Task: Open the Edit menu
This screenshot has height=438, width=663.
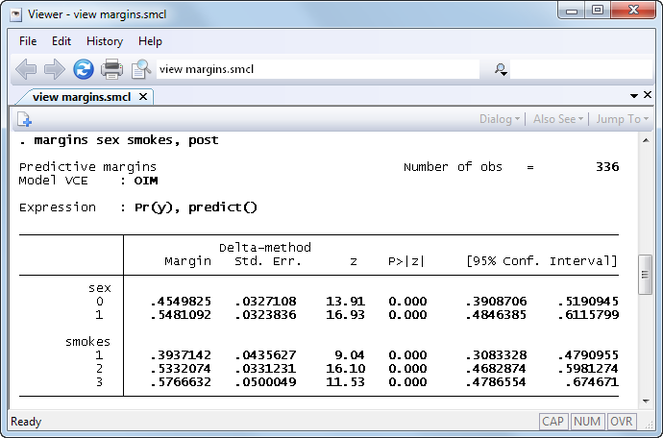Action: [61, 41]
